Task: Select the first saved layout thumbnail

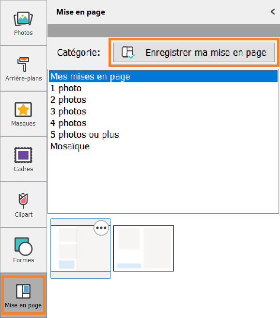Action: pyautogui.click(x=80, y=248)
